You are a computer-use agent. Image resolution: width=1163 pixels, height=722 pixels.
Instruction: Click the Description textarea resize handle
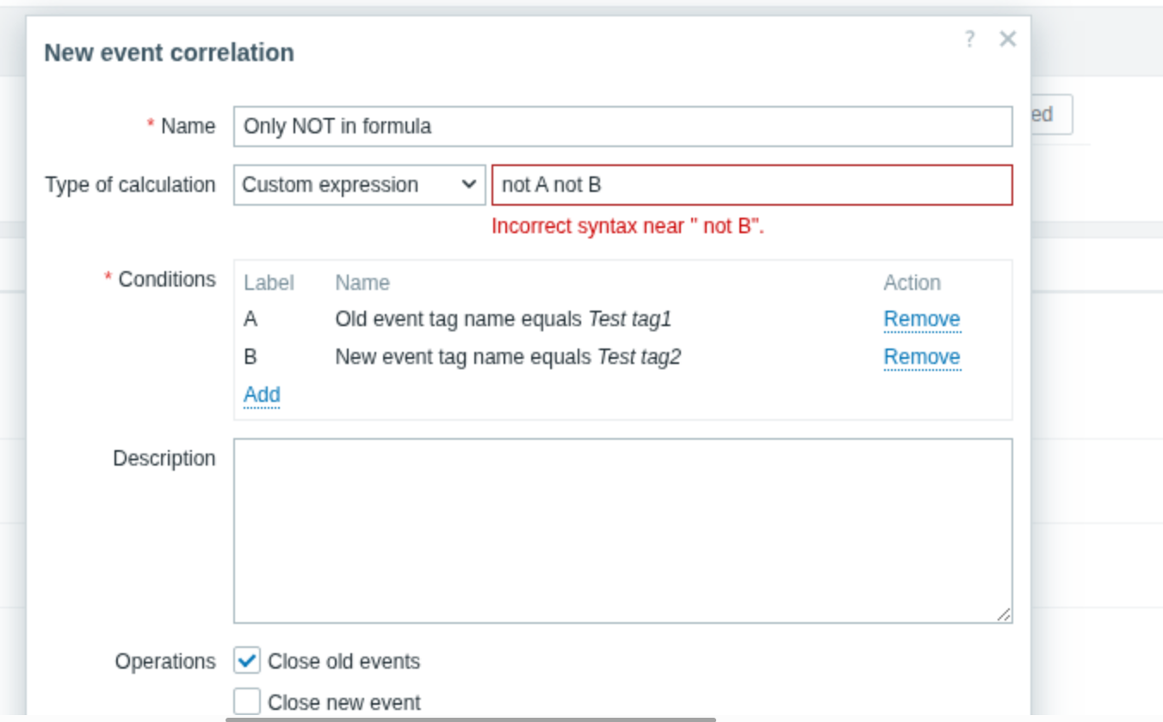tap(1004, 614)
